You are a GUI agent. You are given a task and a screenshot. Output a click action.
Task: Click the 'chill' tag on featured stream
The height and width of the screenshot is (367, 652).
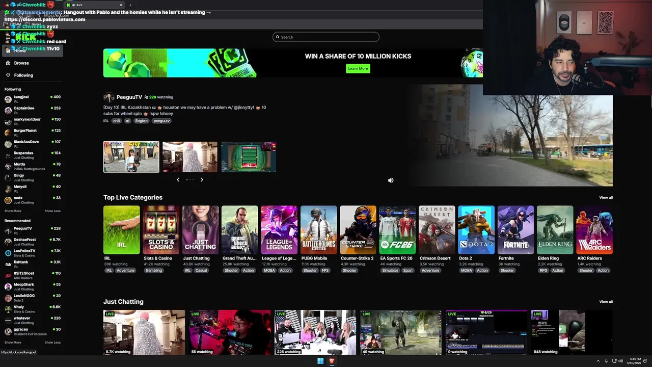pos(117,121)
